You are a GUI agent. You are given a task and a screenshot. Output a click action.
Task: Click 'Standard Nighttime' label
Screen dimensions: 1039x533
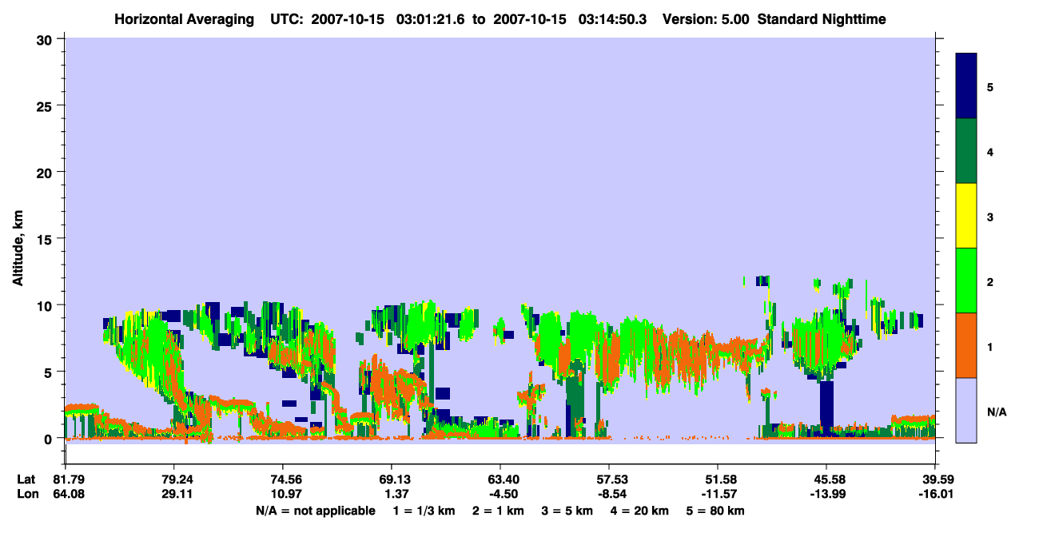822,19
